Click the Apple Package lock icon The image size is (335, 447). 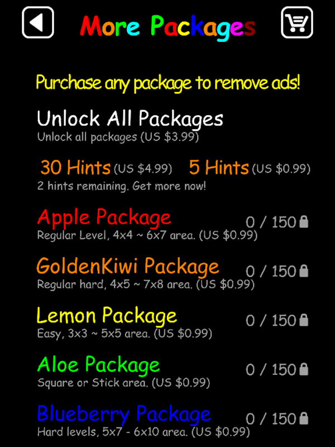click(304, 222)
